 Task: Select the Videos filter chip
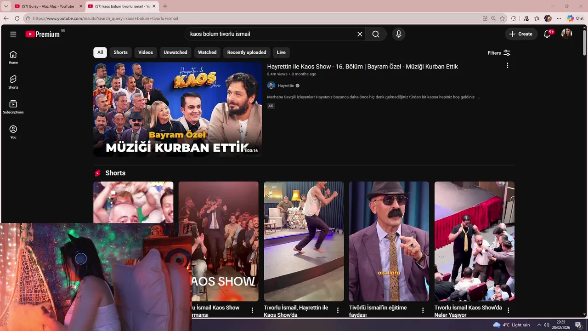pos(146,52)
